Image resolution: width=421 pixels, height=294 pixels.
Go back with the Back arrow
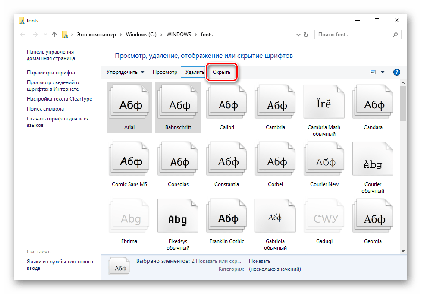tap(22, 35)
